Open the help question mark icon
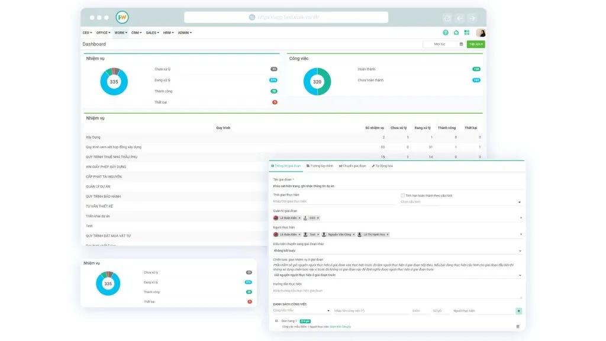This screenshot has width=606, height=341. [446, 33]
